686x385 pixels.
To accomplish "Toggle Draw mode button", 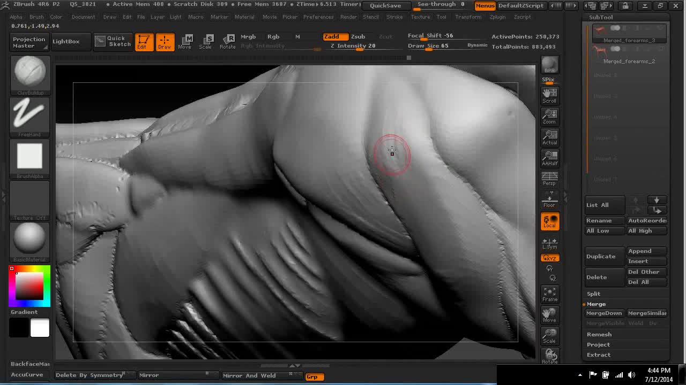I will coord(165,42).
